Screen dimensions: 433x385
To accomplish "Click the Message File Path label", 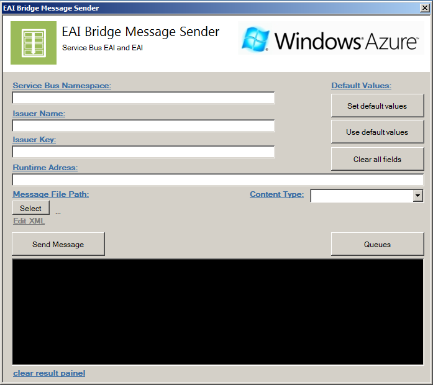I will pyautogui.click(x=51, y=194).
